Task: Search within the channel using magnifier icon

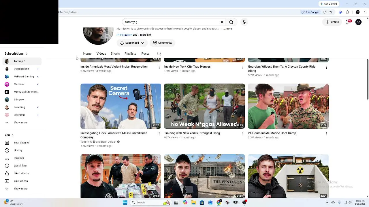Action: [x=159, y=54]
